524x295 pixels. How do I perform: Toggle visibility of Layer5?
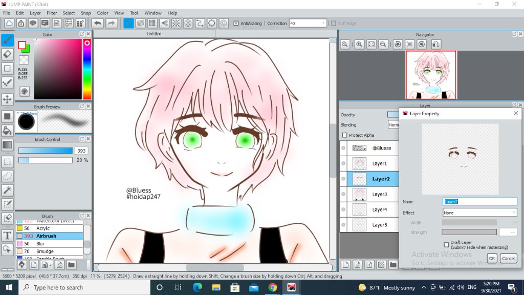[x=343, y=225]
